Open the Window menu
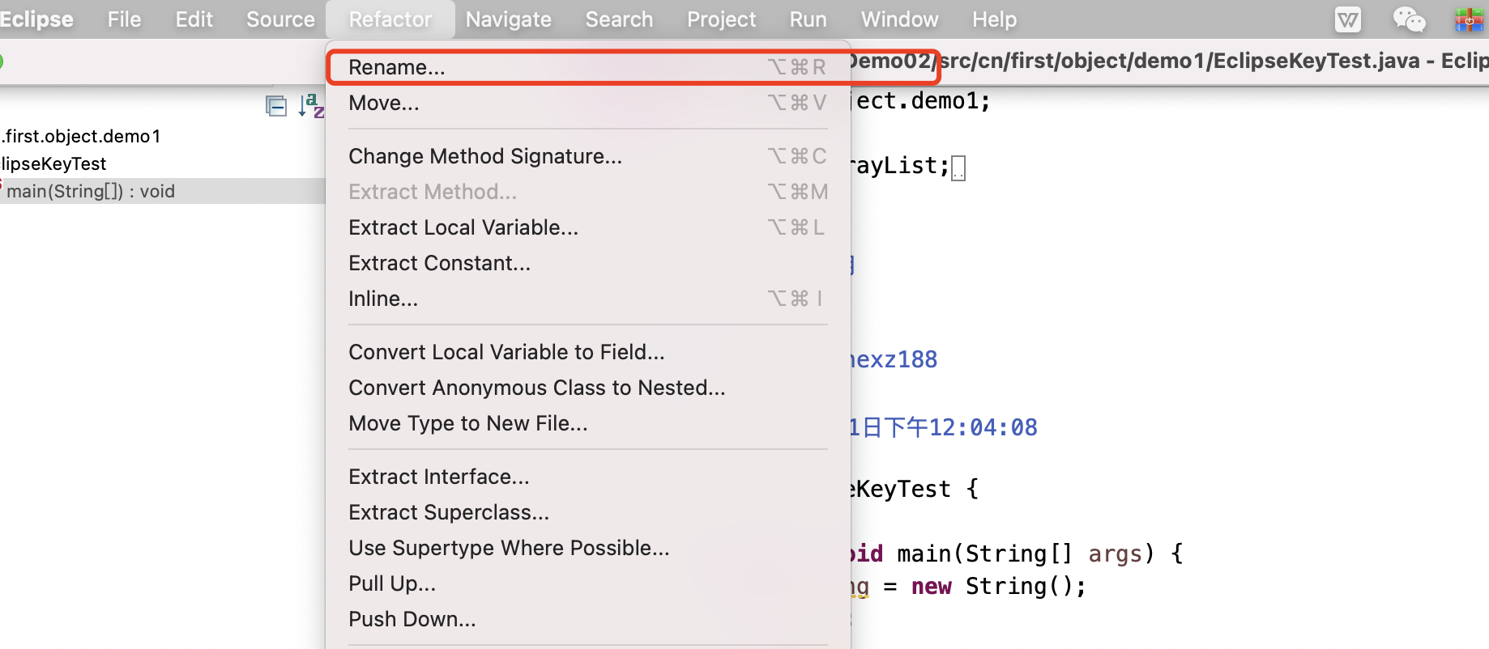The image size is (1489, 649). pos(899,19)
